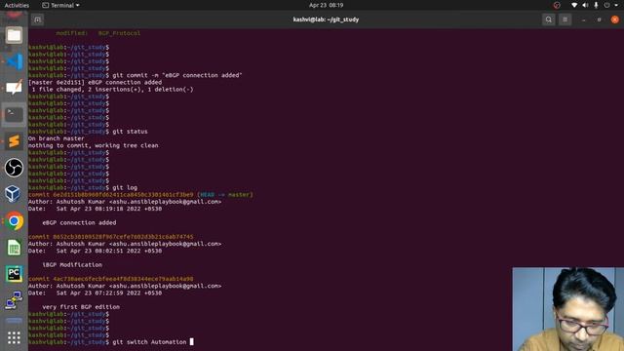Minimize the terminal window

click(583, 19)
